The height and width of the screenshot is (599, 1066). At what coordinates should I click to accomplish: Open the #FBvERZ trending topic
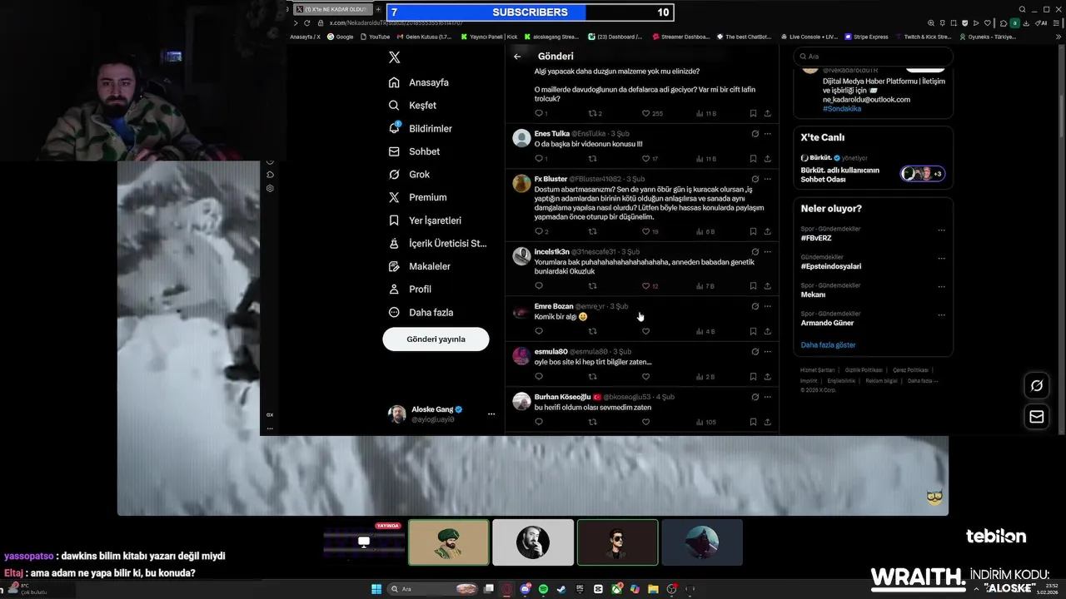(x=816, y=238)
